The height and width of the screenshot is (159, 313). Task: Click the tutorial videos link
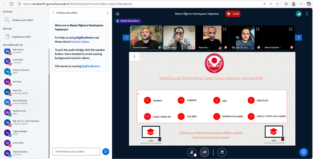pos(80,42)
